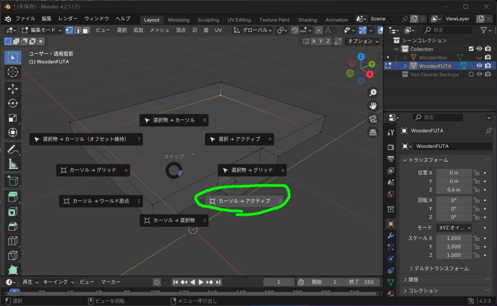Toggle the hand pan view icon

click(373, 105)
